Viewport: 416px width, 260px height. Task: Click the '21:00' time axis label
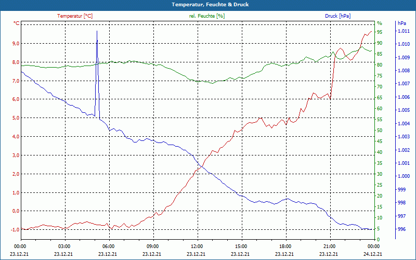pos(329,246)
